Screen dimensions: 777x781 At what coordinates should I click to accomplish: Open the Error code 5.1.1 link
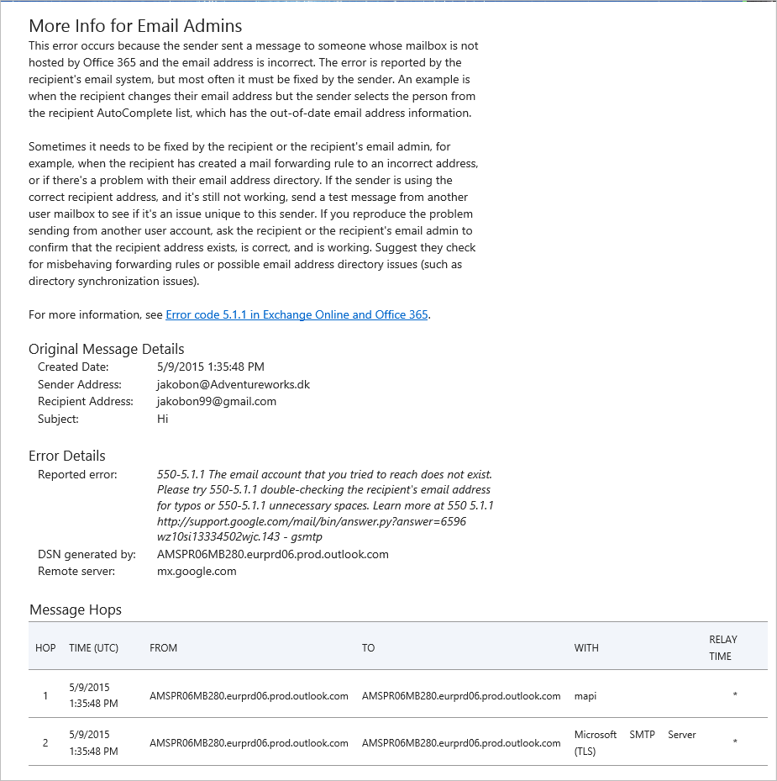[x=297, y=315]
